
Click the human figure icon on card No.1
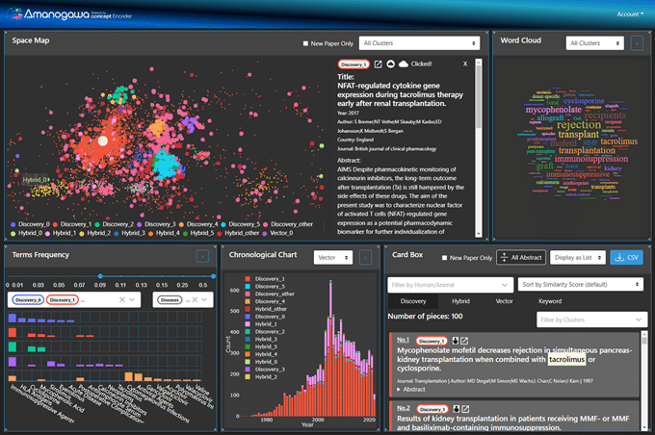[456, 341]
